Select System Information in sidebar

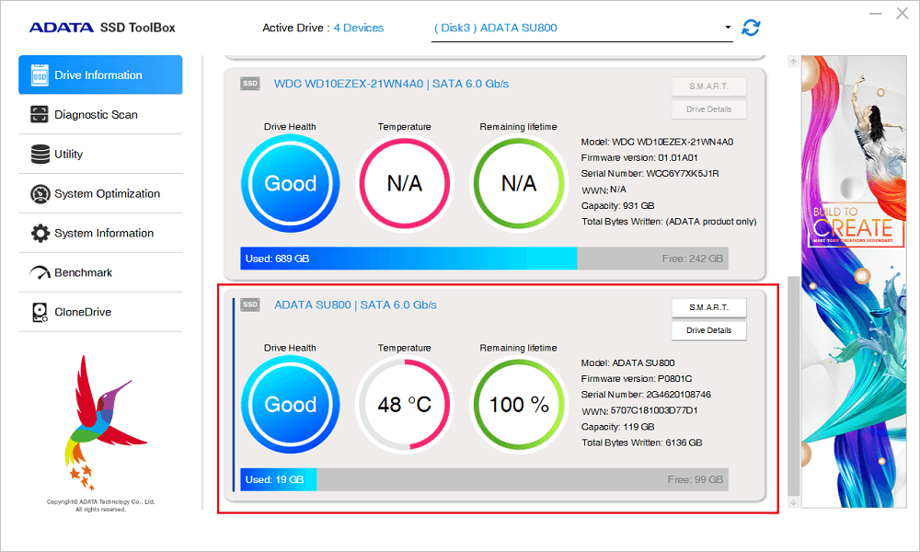(x=100, y=233)
